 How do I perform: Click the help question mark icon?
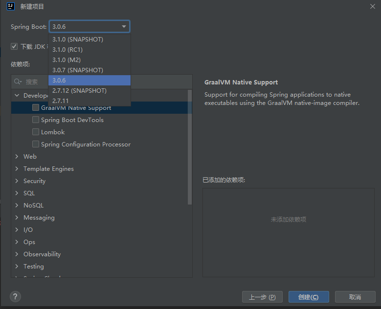click(x=16, y=297)
